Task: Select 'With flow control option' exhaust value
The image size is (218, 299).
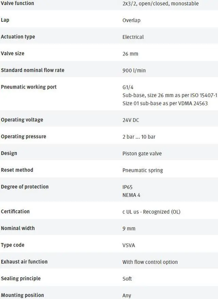Action: pyautogui.click(x=150, y=262)
